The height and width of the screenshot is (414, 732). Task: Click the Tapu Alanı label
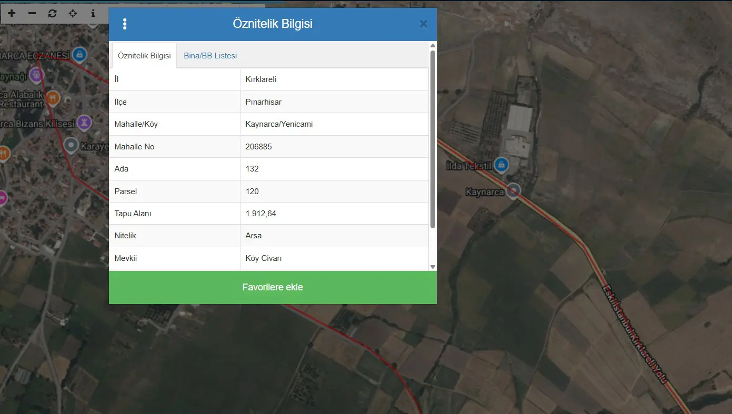133,214
